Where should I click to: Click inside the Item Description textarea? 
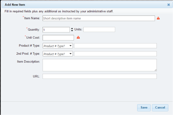(100, 65)
